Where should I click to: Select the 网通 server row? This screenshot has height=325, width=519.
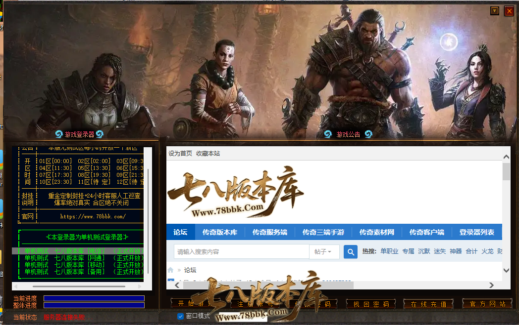[78, 258]
